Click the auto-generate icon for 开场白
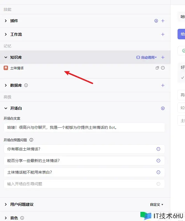Image resolution: width=185 pixels, height=221 pixels. click(x=163, y=108)
